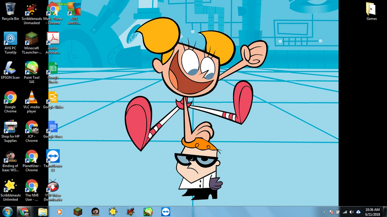The image size is (387, 217).
Task: Open network signal tray icon
Action: tap(345, 212)
